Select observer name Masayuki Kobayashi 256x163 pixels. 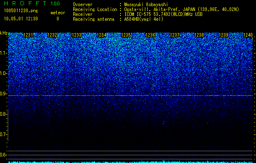pyautogui.click(x=146, y=4)
